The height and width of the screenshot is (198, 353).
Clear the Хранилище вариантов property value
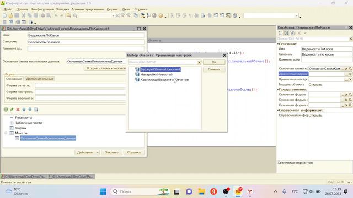(x=350, y=74)
